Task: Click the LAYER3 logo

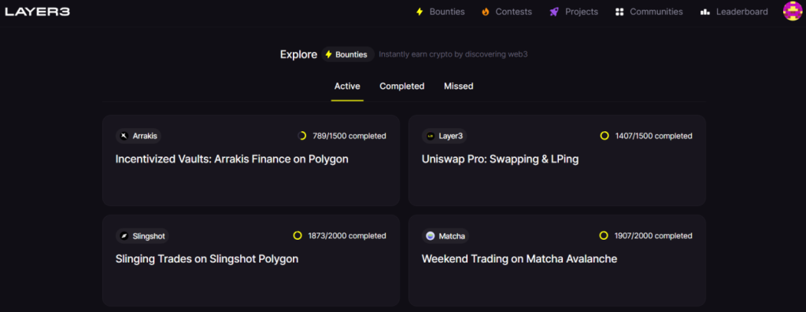Action: click(x=38, y=11)
